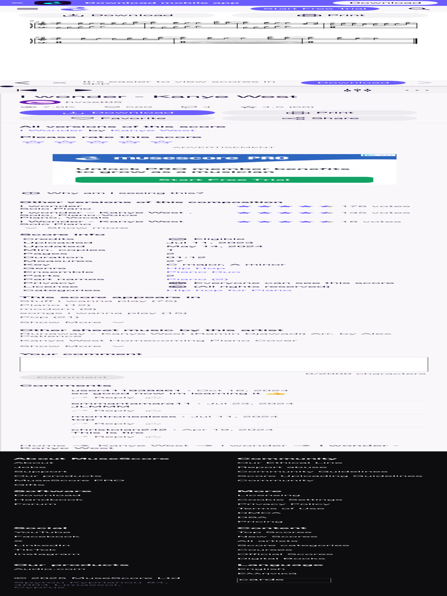
Task: Expand Show More under other sheet music
Action: (x=72, y=346)
